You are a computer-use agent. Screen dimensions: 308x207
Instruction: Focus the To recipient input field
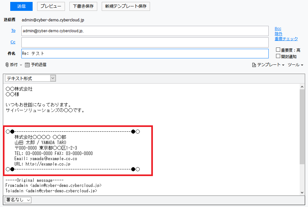(x=145, y=31)
